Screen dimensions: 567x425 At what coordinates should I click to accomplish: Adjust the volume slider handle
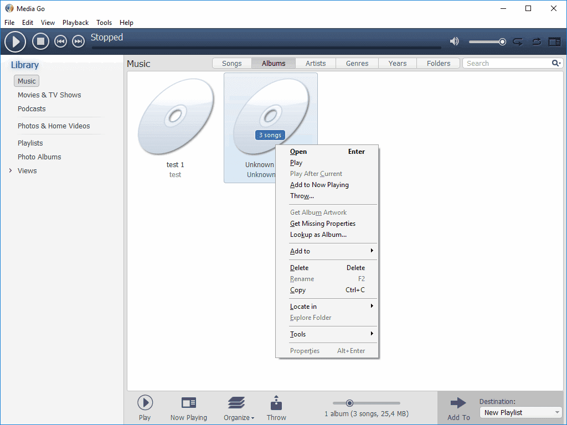click(502, 42)
